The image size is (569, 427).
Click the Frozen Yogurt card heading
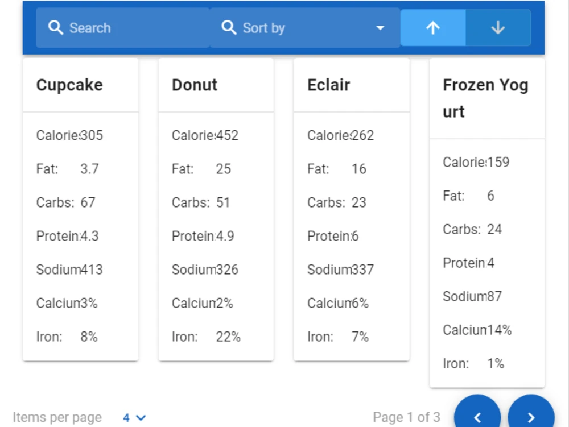[485, 97]
